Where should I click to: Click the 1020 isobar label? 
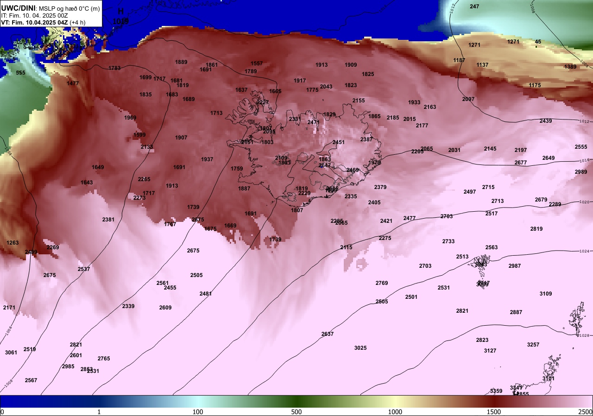pos(583,202)
